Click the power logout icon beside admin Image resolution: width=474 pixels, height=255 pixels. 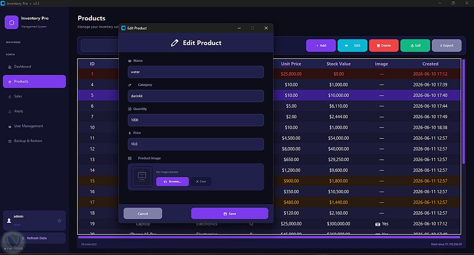coord(60,220)
